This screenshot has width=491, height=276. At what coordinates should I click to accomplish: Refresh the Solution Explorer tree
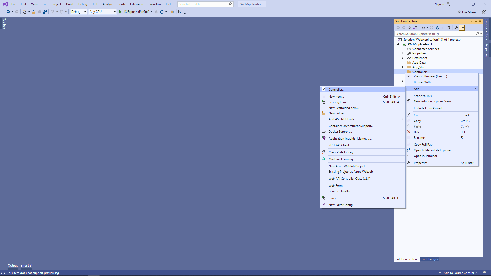[x=437, y=28]
